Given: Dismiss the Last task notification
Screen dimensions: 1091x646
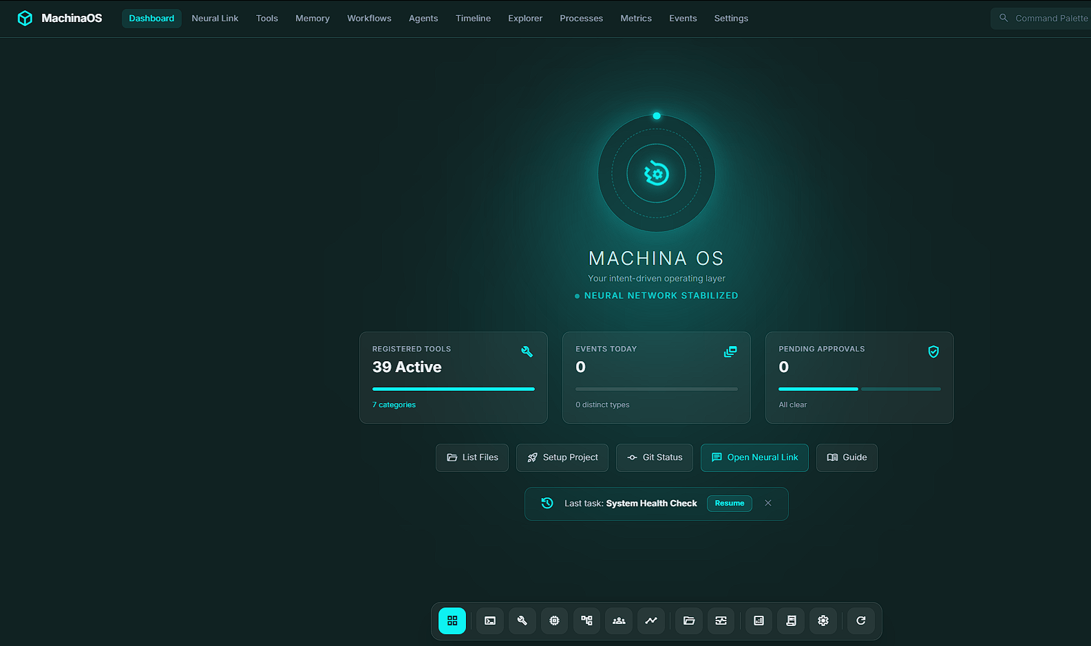Looking at the screenshot, I should tap(768, 504).
